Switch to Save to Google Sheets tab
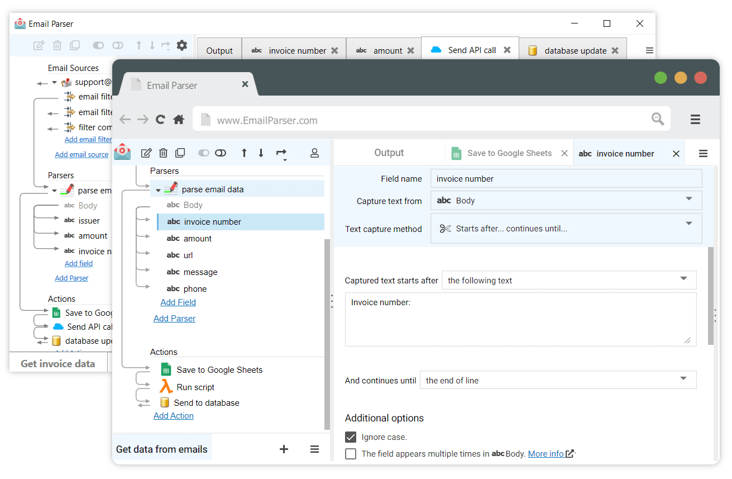The image size is (732, 479). 509,153
